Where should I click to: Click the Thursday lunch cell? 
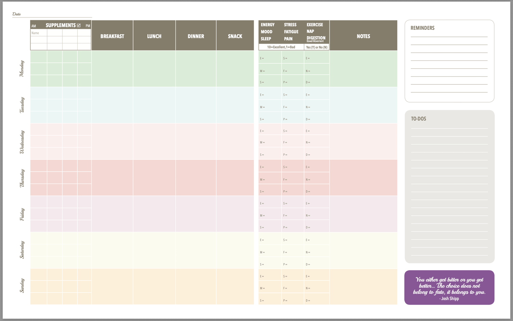point(154,178)
